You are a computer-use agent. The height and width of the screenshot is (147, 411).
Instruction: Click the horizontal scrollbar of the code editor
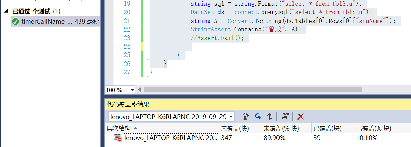coord(253,90)
